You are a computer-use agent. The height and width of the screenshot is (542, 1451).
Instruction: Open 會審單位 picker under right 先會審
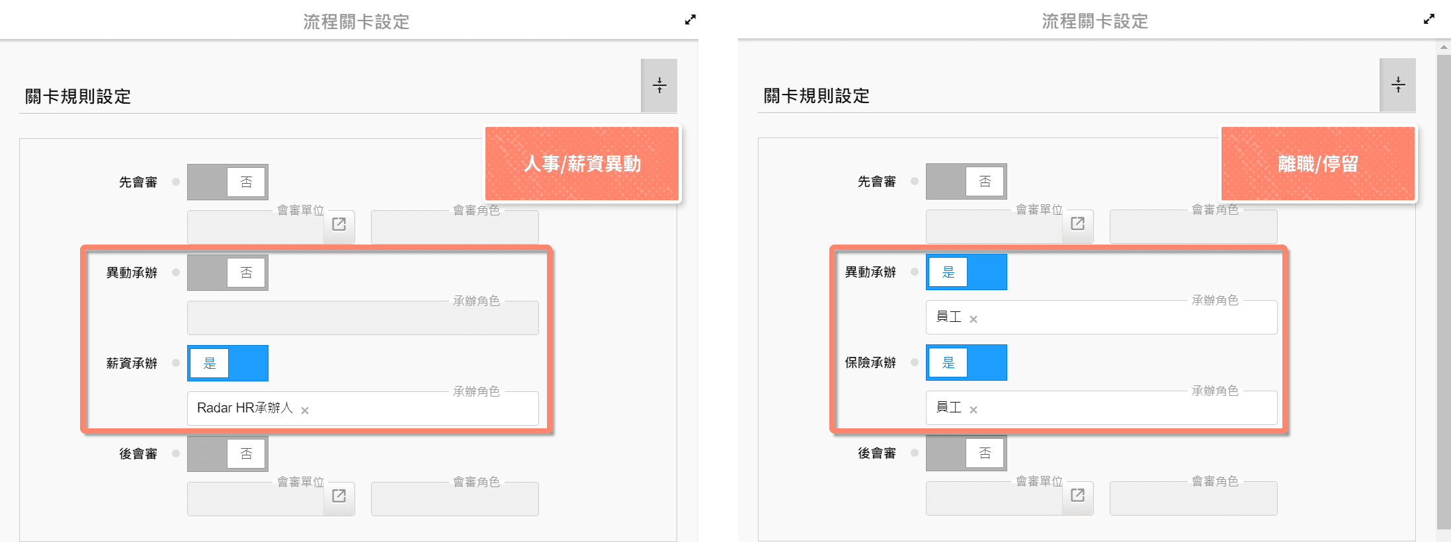pos(1077,224)
